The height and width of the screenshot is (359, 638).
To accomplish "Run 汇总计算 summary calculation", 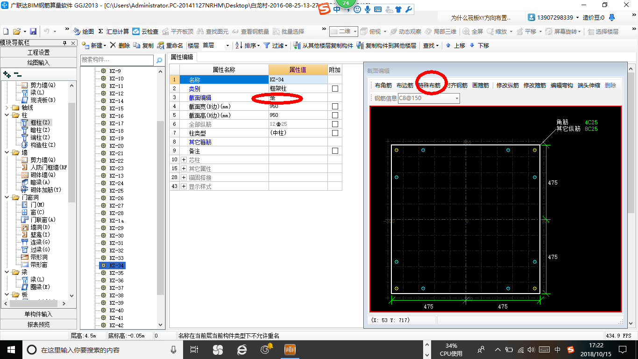I will click(113, 31).
